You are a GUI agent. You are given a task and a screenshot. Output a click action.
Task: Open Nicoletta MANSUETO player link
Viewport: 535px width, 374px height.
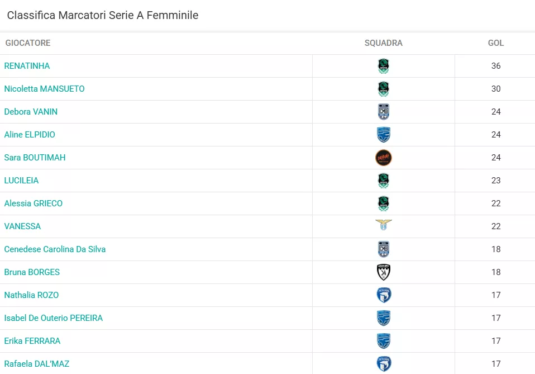pyautogui.click(x=44, y=89)
